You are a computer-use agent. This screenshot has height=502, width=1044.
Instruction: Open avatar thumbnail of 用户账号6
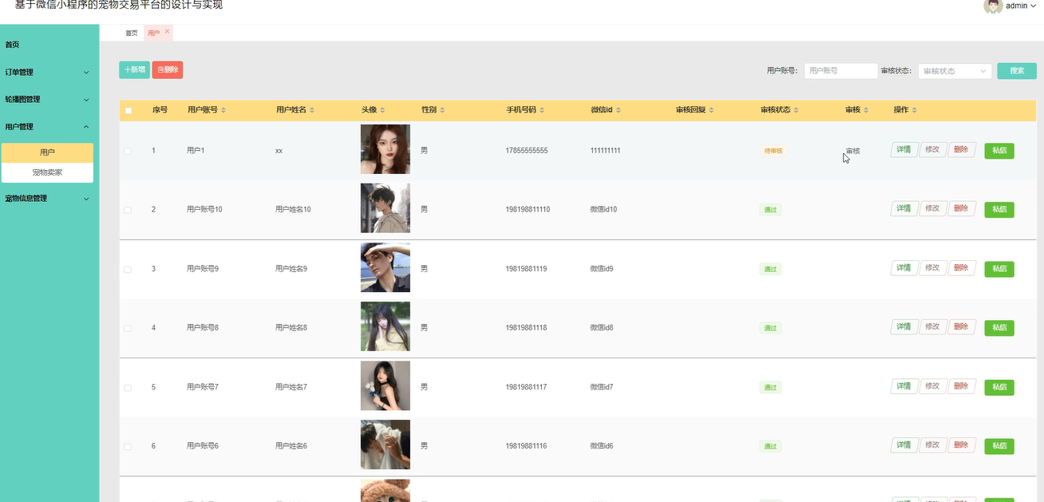point(386,445)
